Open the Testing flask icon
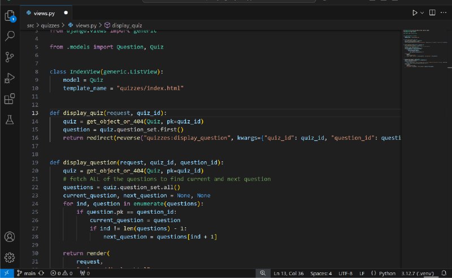Image resolution: width=452 pixels, height=278 pixels. (x=10, y=120)
